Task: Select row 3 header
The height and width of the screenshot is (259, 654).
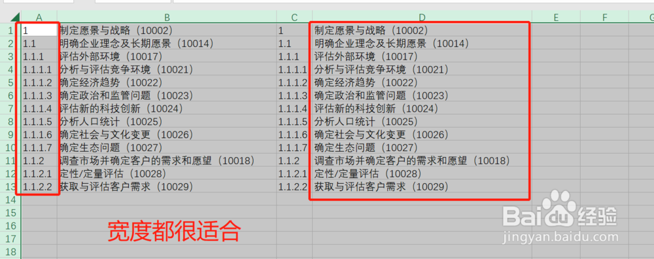Action: pyautogui.click(x=10, y=56)
